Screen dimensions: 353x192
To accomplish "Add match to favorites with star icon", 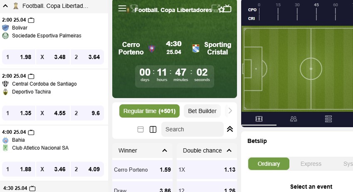I will click(221, 9).
